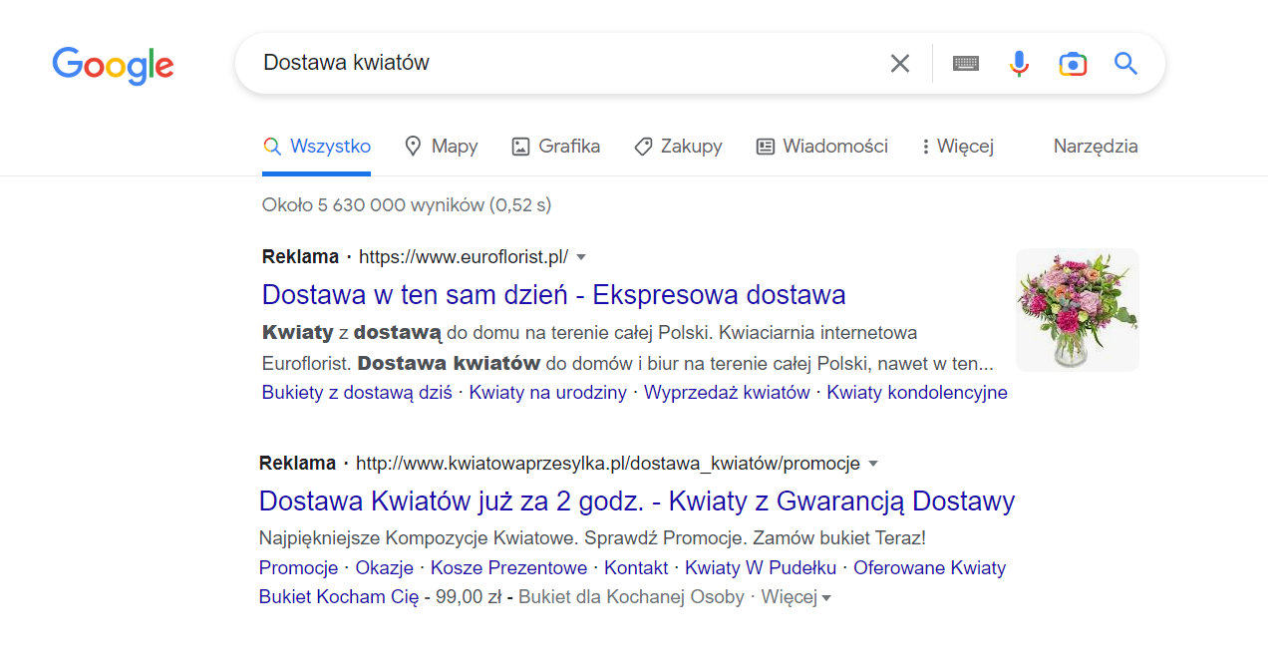Image resolution: width=1272 pixels, height=668 pixels.
Task: Switch to the Grafika tab
Action: (x=555, y=147)
